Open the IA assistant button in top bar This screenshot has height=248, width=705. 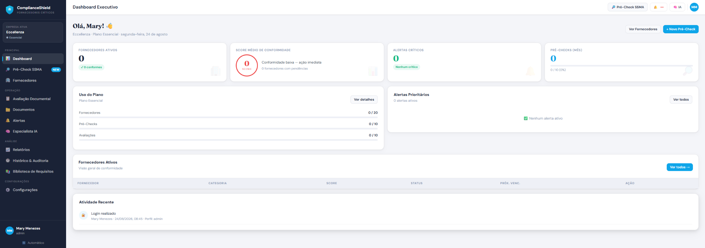click(x=677, y=7)
